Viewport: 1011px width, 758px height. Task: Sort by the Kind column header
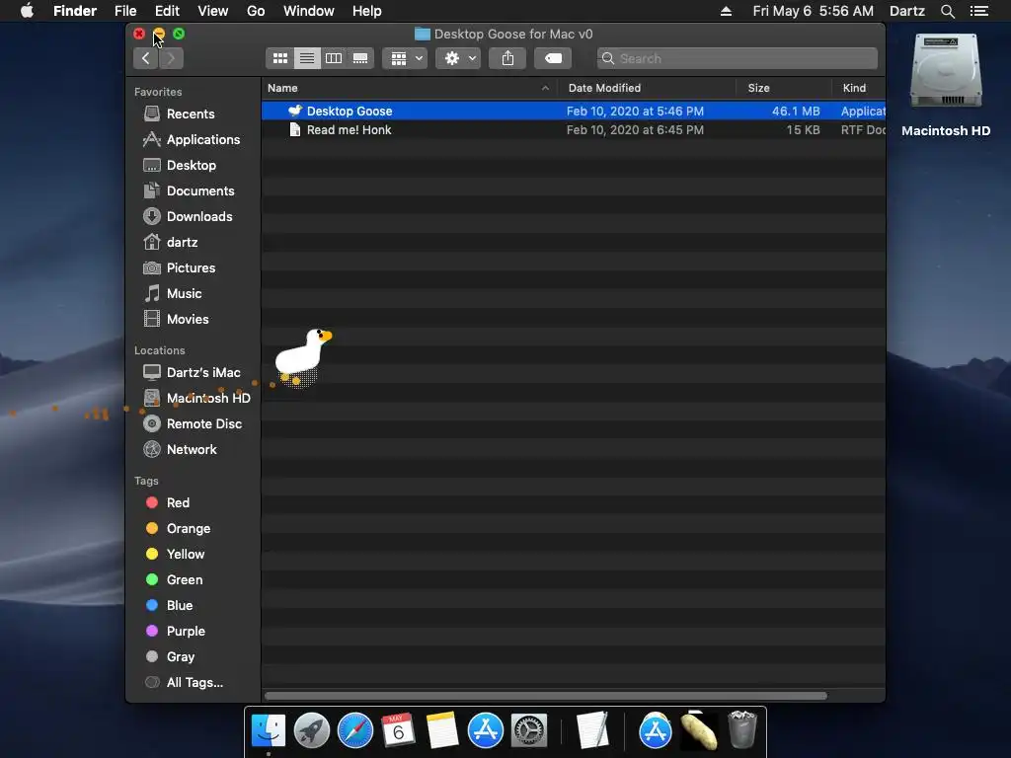(x=859, y=88)
